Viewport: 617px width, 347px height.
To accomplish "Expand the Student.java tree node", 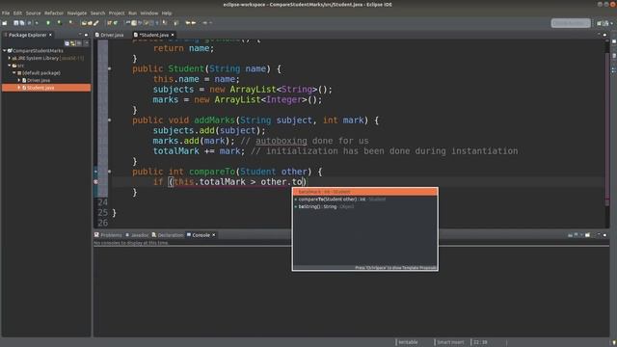I will [19, 88].
